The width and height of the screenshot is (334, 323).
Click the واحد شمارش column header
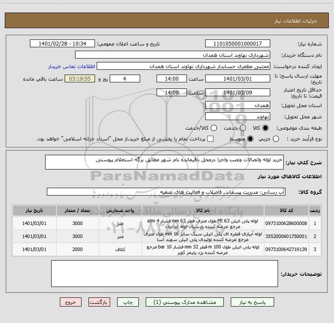coord(120,210)
